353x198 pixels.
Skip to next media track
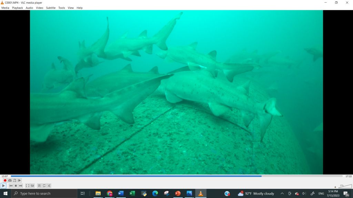[x=20, y=186]
